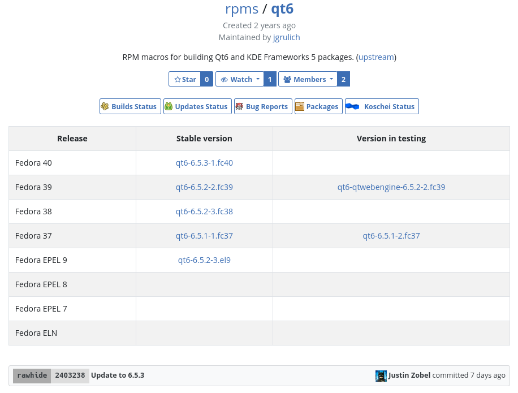Click the Fedora 37 release cell
518x393 pixels.
(x=72, y=236)
